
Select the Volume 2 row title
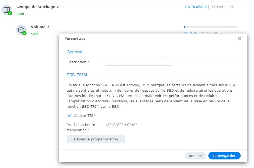coord(40,27)
